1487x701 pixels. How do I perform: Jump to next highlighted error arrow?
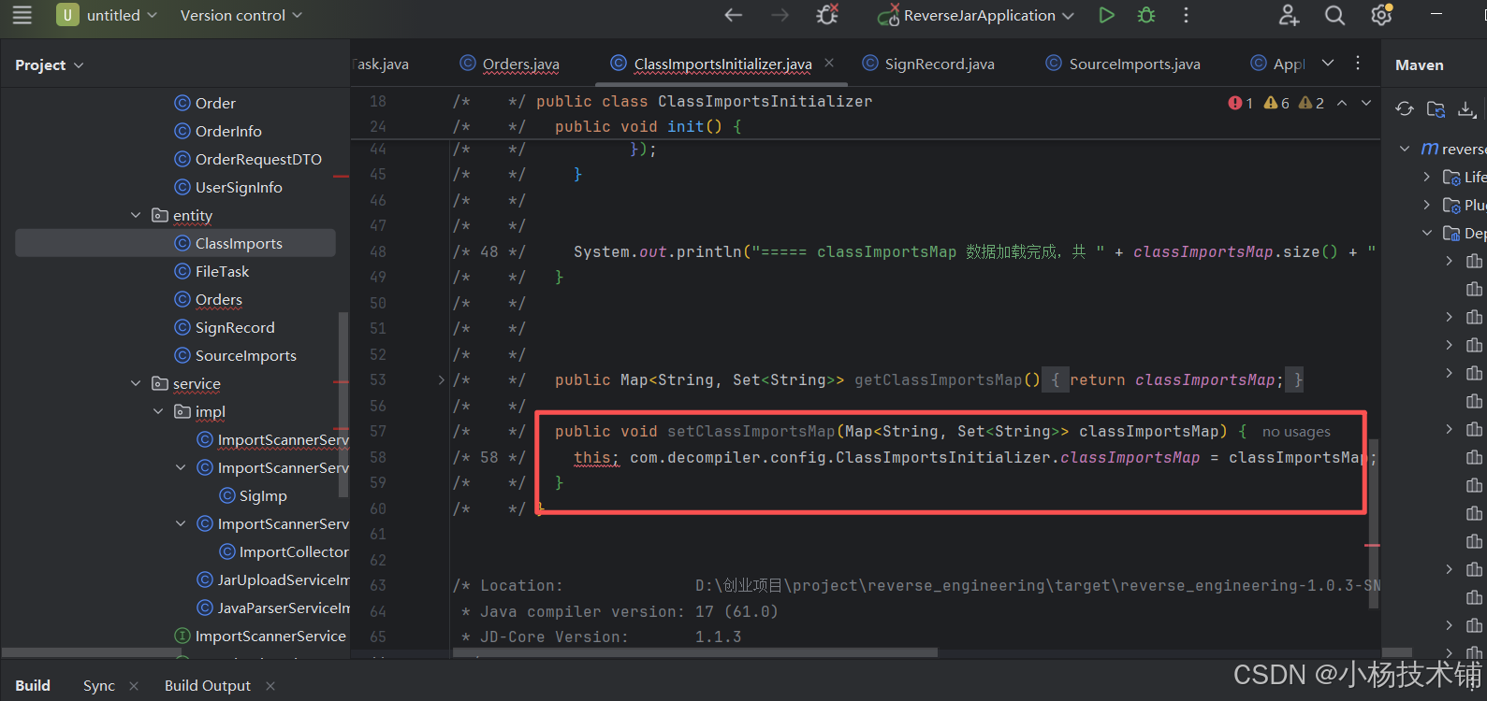(x=1366, y=103)
